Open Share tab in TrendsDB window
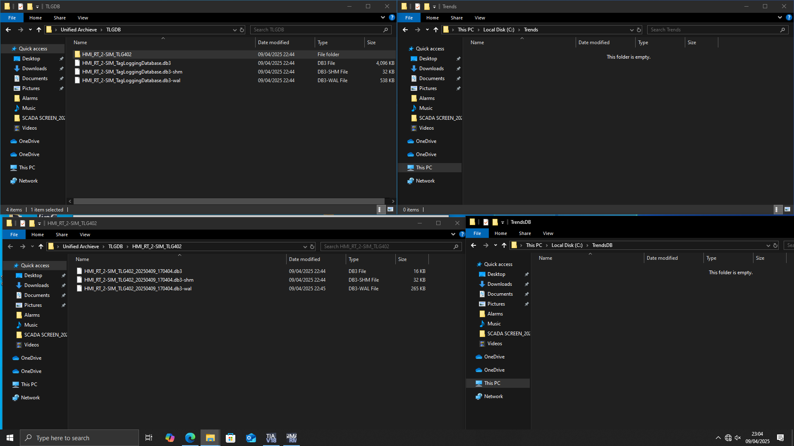The width and height of the screenshot is (794, 446). click(x=525, y=233)
